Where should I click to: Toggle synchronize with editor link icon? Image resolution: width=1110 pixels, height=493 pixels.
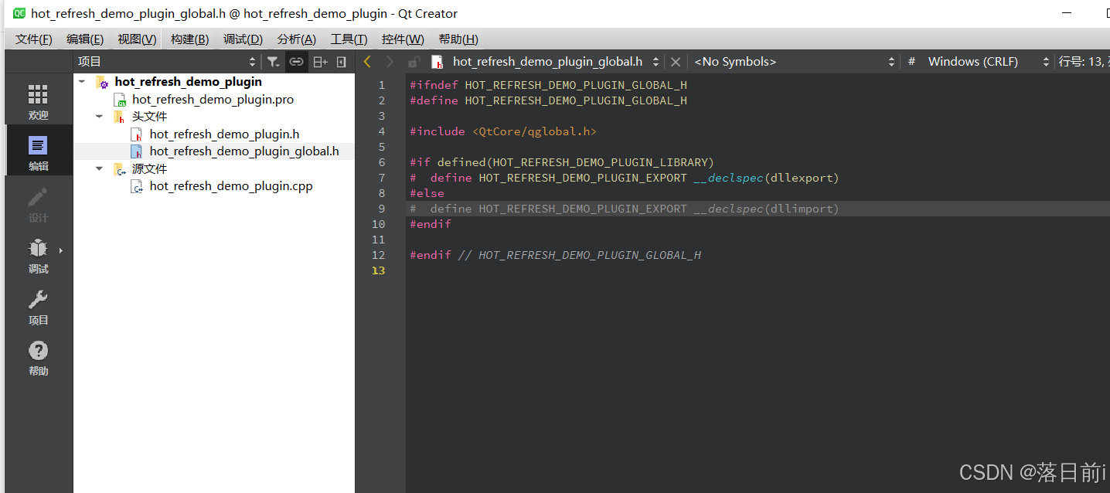296,62
